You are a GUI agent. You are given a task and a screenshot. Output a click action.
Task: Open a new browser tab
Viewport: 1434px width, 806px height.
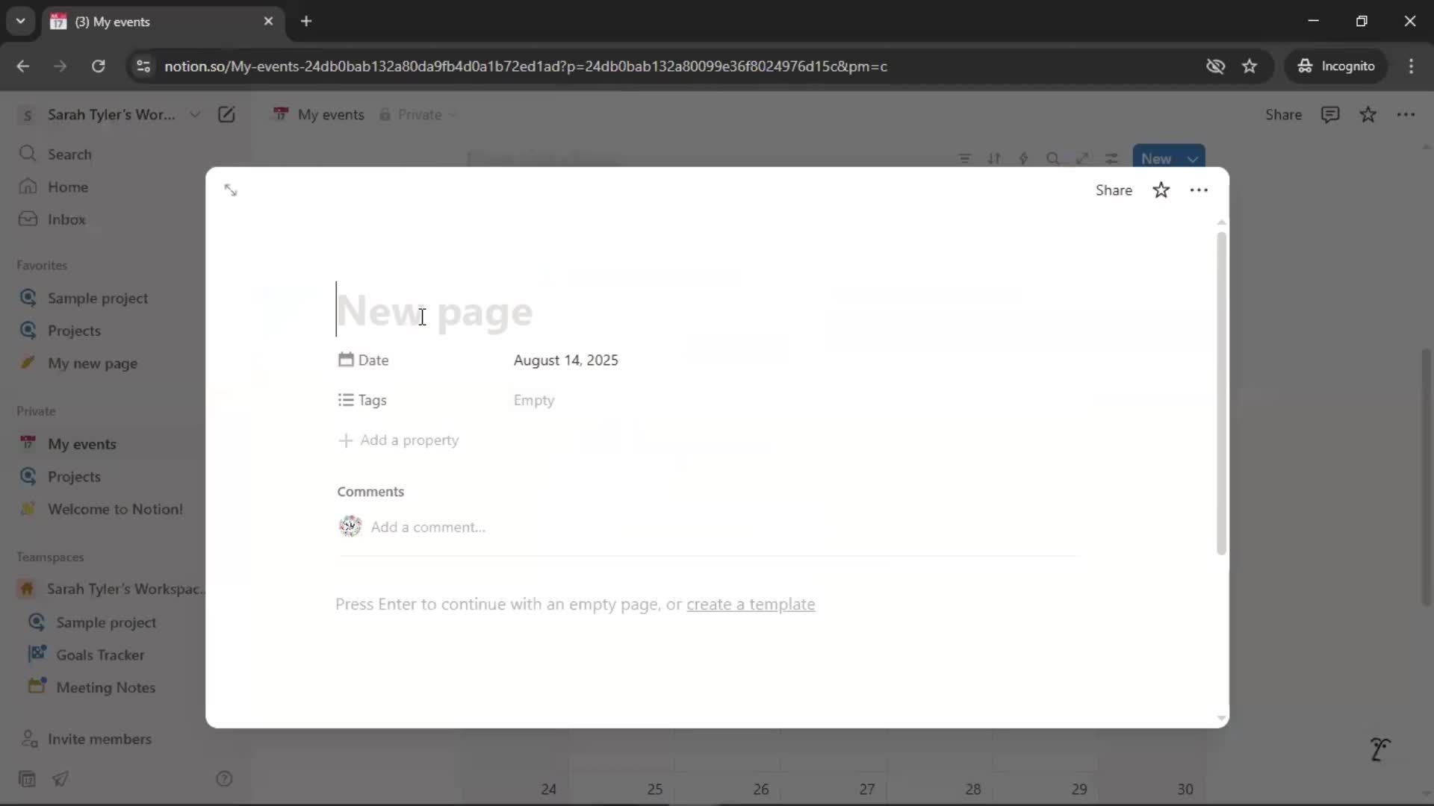coord(306,22)
